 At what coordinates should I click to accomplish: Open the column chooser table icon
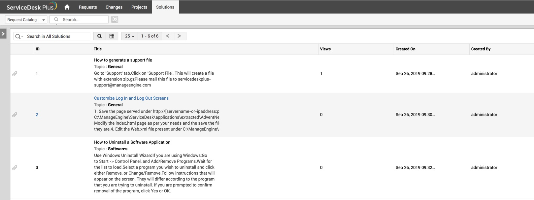coord(112,36)
